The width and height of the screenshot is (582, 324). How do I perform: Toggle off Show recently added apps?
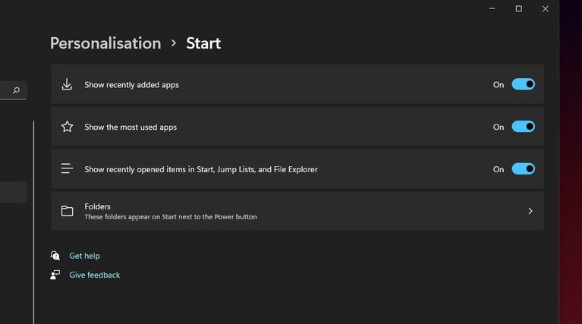click(523, 84)
